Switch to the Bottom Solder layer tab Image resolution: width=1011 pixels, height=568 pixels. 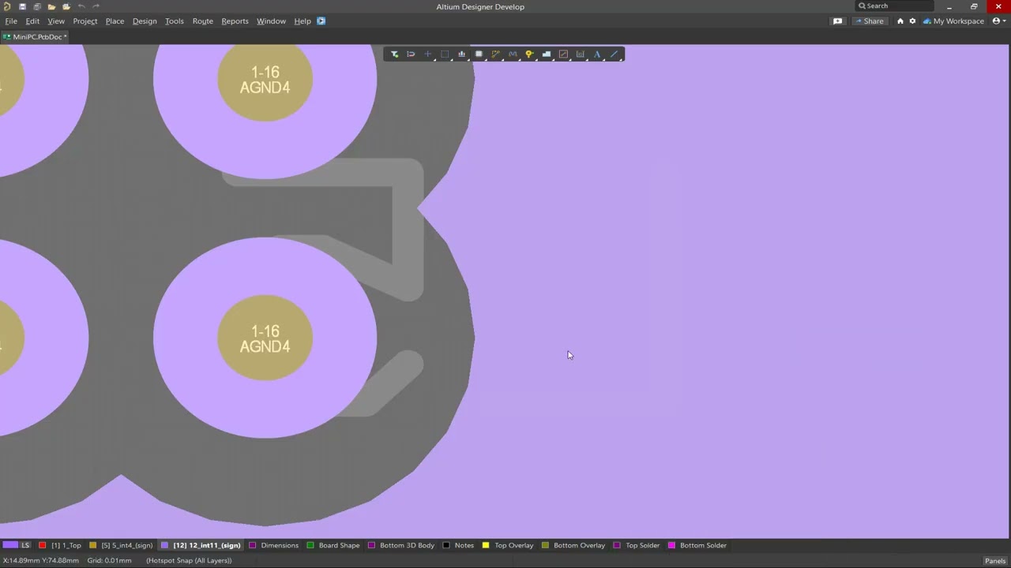pyautogui.click(x=697, y=545)
